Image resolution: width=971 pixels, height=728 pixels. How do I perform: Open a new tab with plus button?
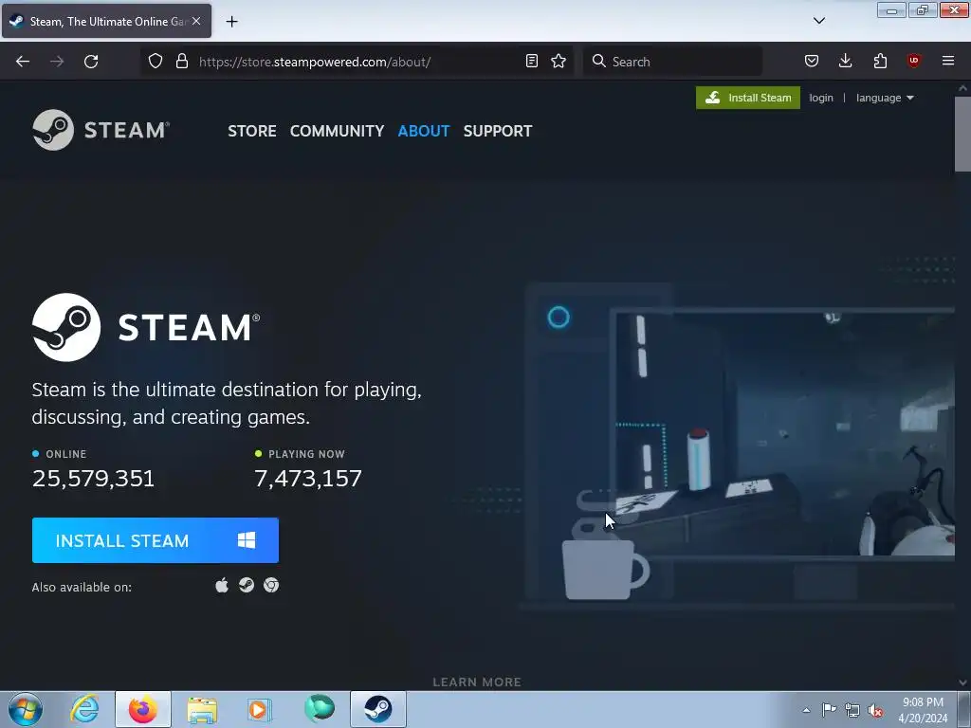tap(231, 22)
